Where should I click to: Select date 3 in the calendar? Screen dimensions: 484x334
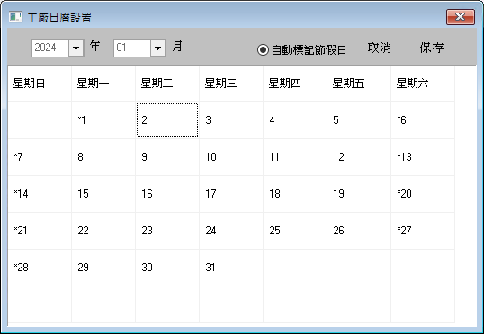(x=231, y=120)
